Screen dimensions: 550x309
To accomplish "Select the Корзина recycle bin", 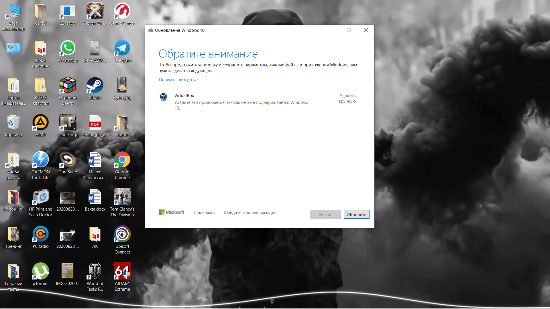I will click(x=13, y=126).
